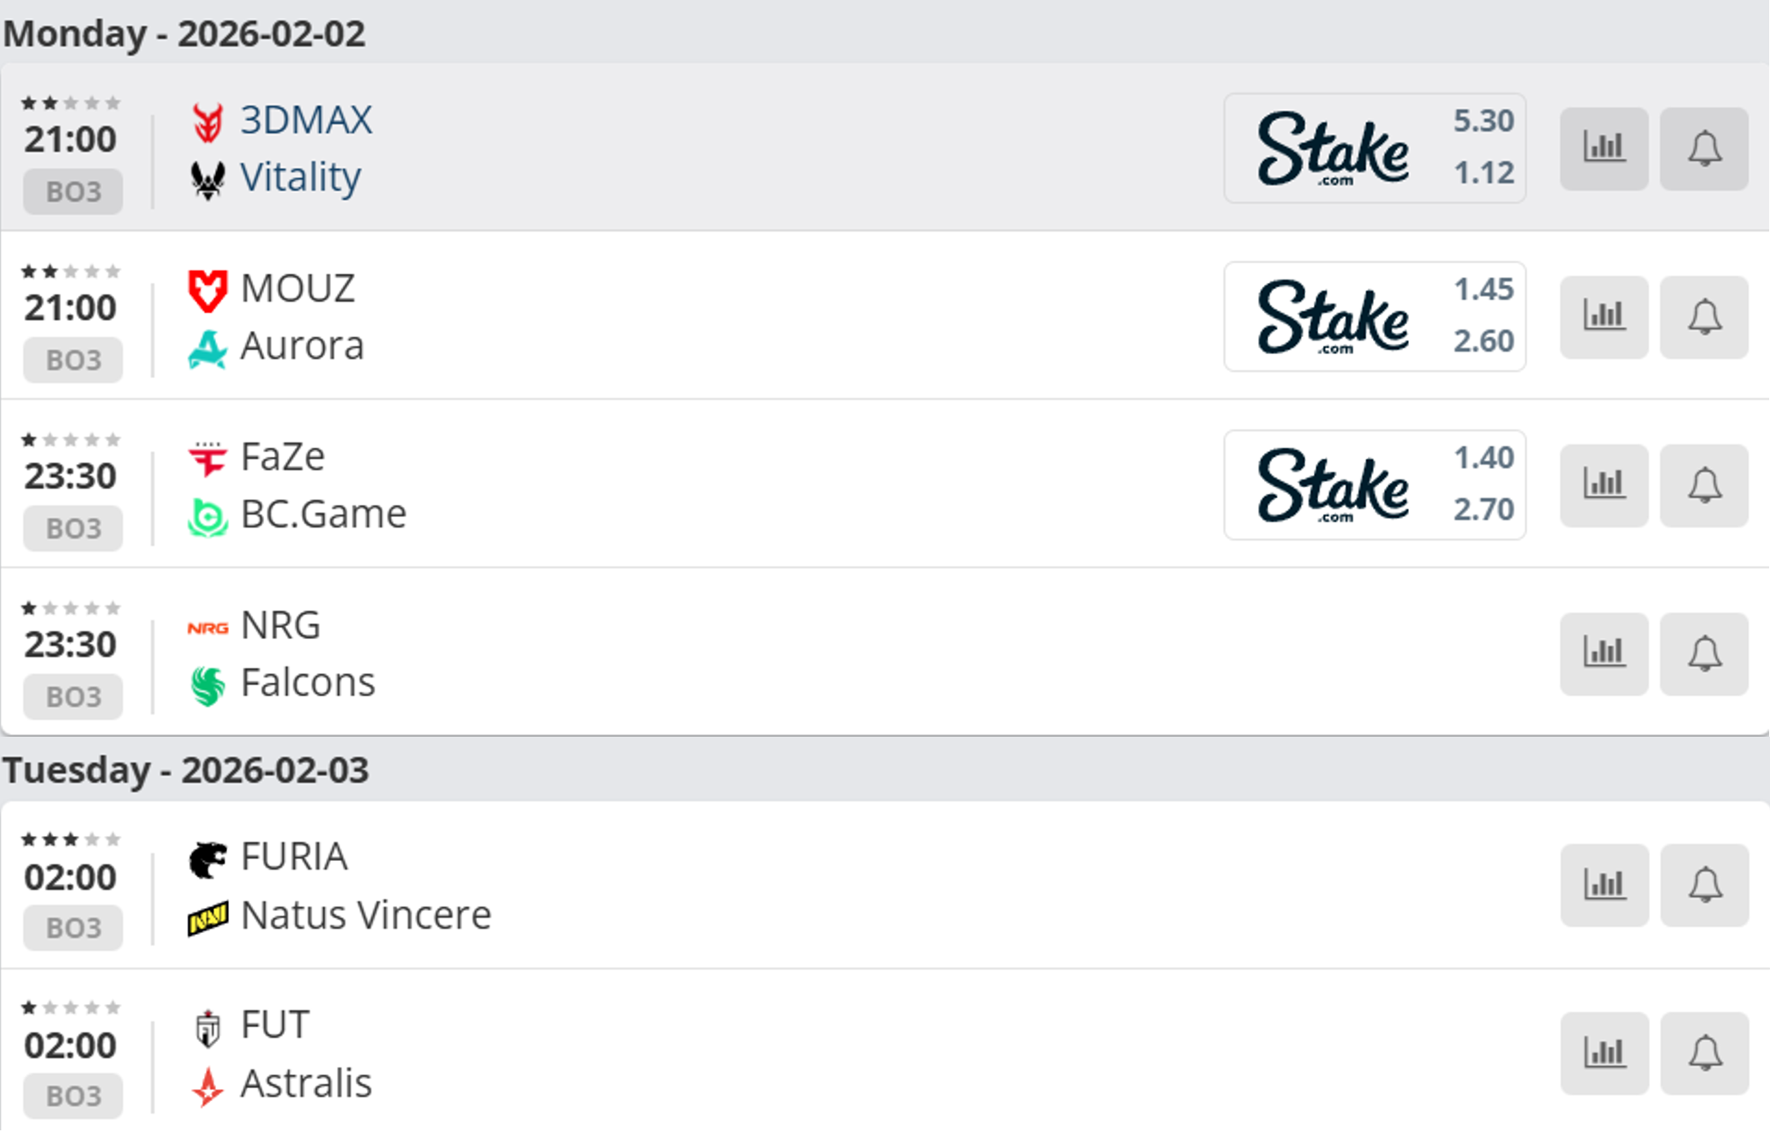This screenshot has width=1770, height=1132.
Task: Click the Falcons team name
Action: pyautogui.click(x=307, y=683)
